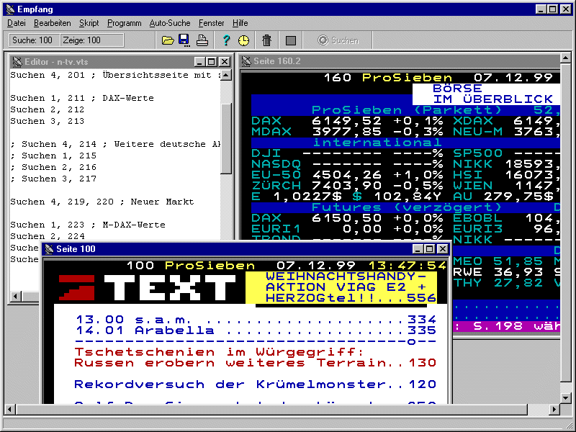The width and height of the screenshot is (576, 432).
Task: Click editor line 'Suchen 3, 213'
Action: click(47, 121)
